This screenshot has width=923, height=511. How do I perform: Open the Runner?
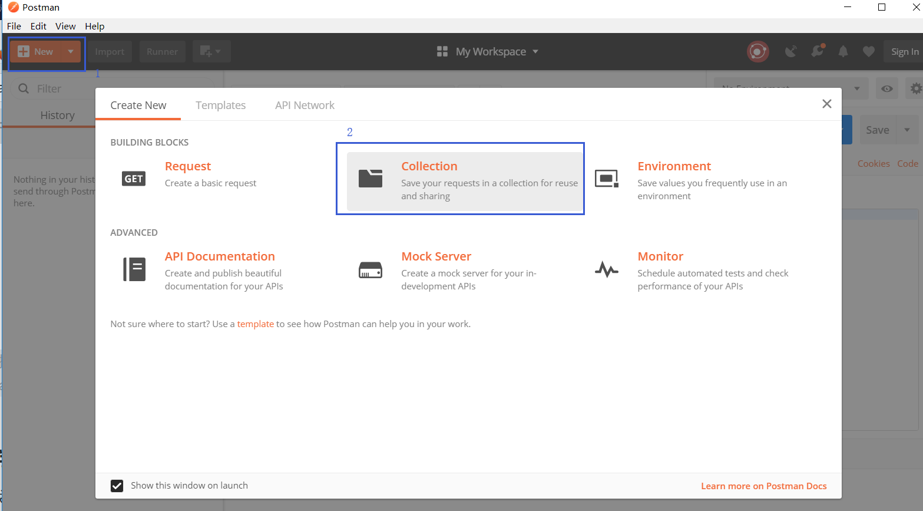(163, 52)
